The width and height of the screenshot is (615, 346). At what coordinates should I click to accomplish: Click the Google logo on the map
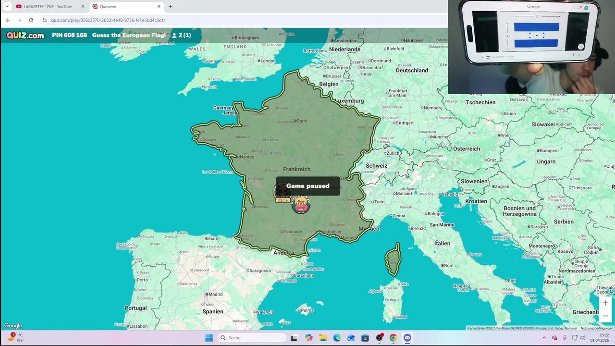[x=13, y=325]
